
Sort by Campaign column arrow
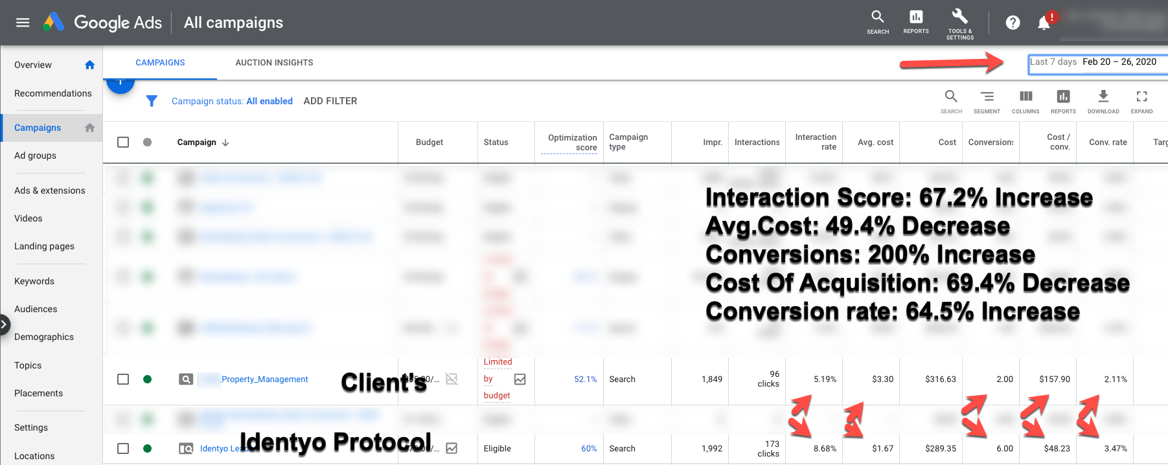pyautogui.click(x=225, y=142)
